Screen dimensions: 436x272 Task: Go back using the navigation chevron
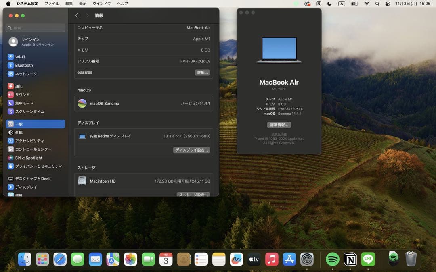tap(77, 15)
